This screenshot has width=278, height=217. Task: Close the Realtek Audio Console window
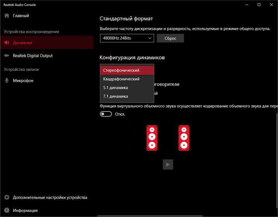pos(271,5)
